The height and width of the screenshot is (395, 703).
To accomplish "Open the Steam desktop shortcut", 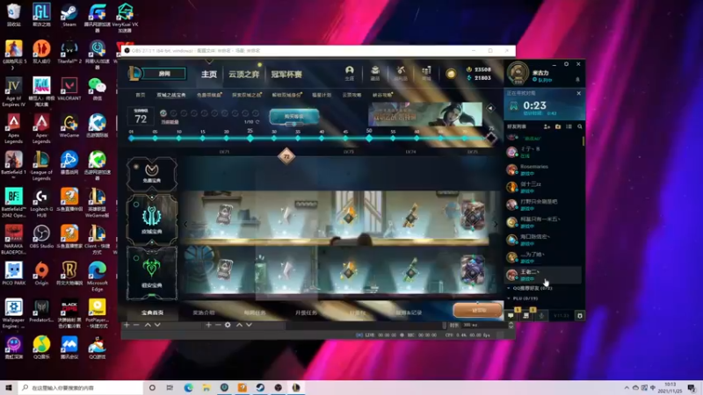I will [x=69, y=14].
